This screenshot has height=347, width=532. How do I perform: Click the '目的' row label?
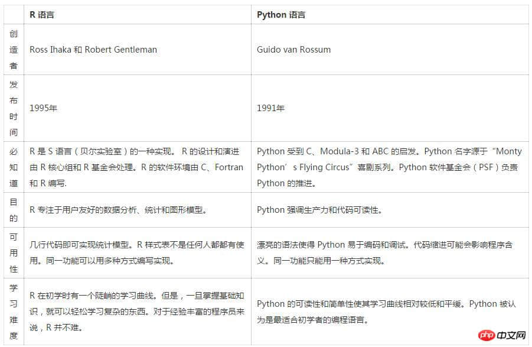pyautogui.click(x=14, y=210)
